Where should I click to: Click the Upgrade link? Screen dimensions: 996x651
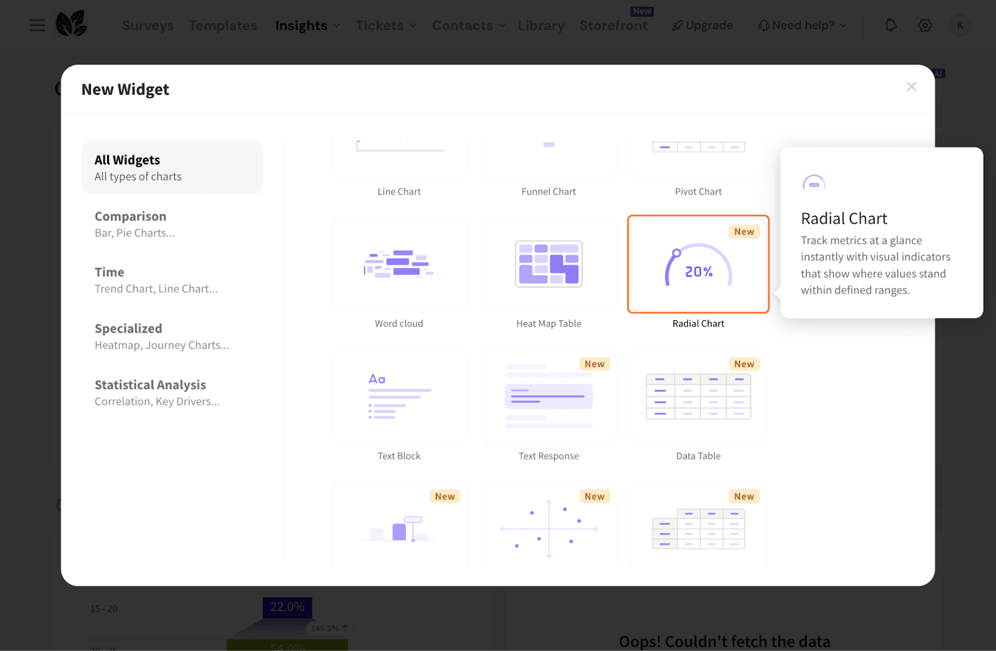pyautogui.click(x=703, y=26)
